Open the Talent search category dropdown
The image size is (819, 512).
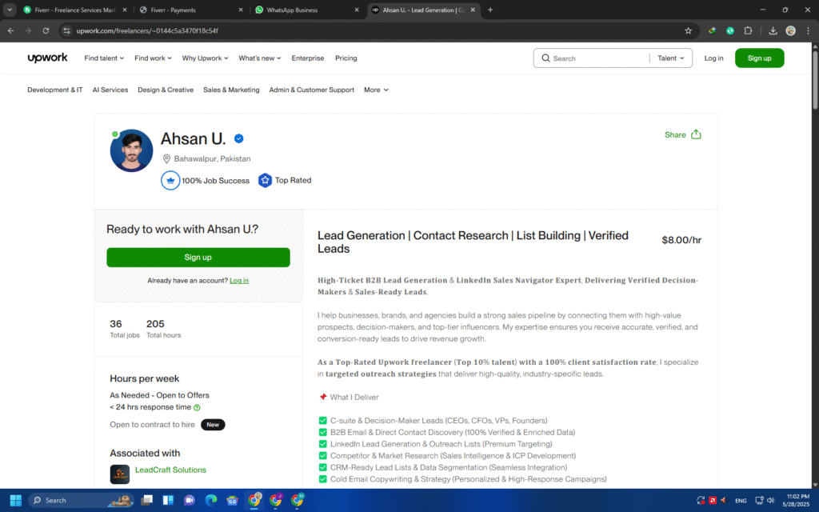[670, 58]
